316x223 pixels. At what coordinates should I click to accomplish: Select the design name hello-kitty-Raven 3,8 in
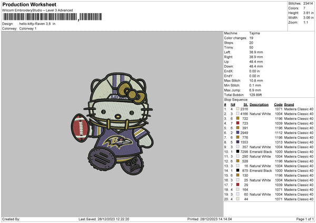pyautogui.click(x=37, y=24)
